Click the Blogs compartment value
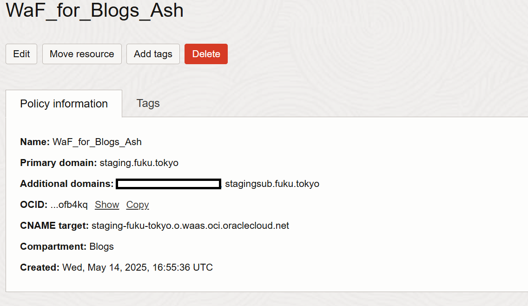 102,246
